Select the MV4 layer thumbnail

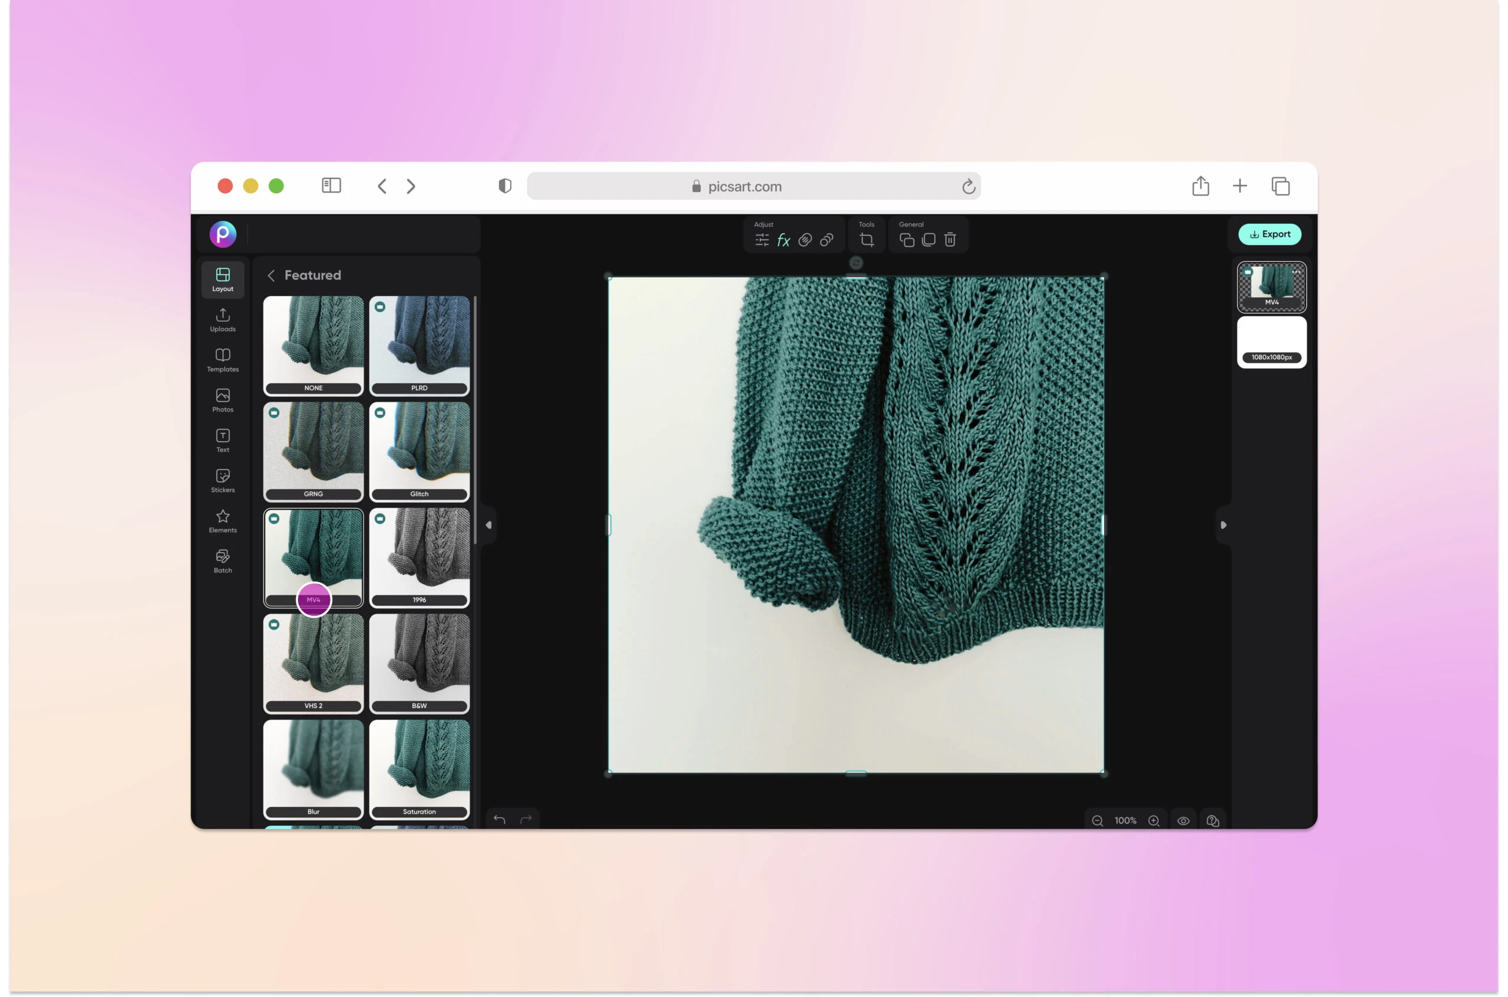coord(1271,287)
